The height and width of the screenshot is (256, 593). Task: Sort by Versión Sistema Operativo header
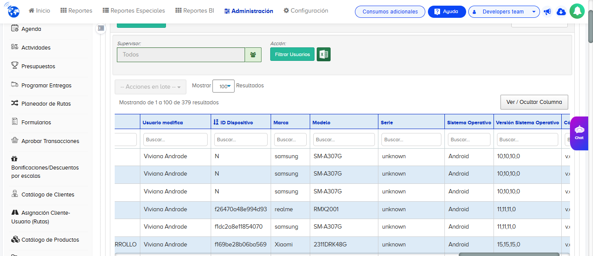(527, 123)
